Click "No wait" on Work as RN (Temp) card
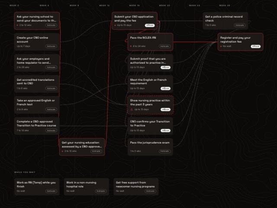 click(x=21, y=191)
